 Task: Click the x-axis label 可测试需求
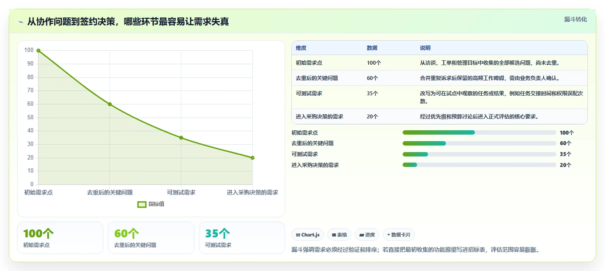click(x=181, y=192)
